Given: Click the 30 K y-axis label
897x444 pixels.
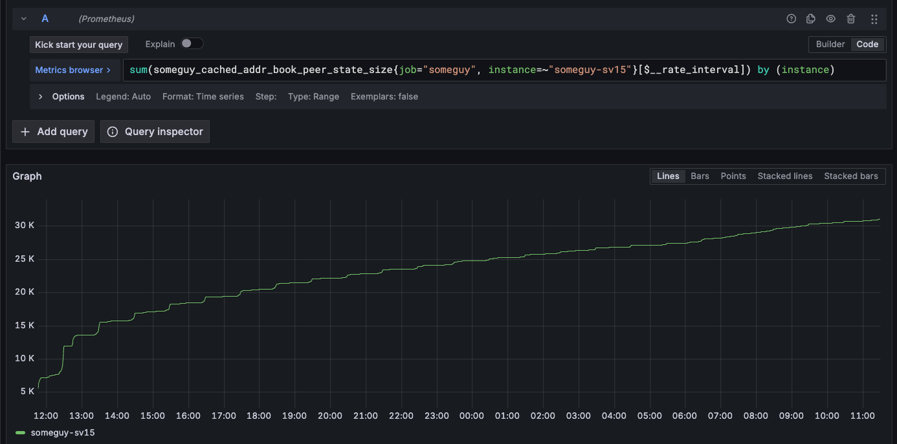Looking at the screenshot, I should tap(25, 225).
